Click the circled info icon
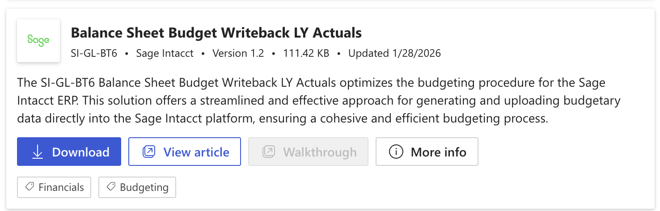The height and width of the screenshot is (211, 660). pyautogui.click(x=396, y=152)
